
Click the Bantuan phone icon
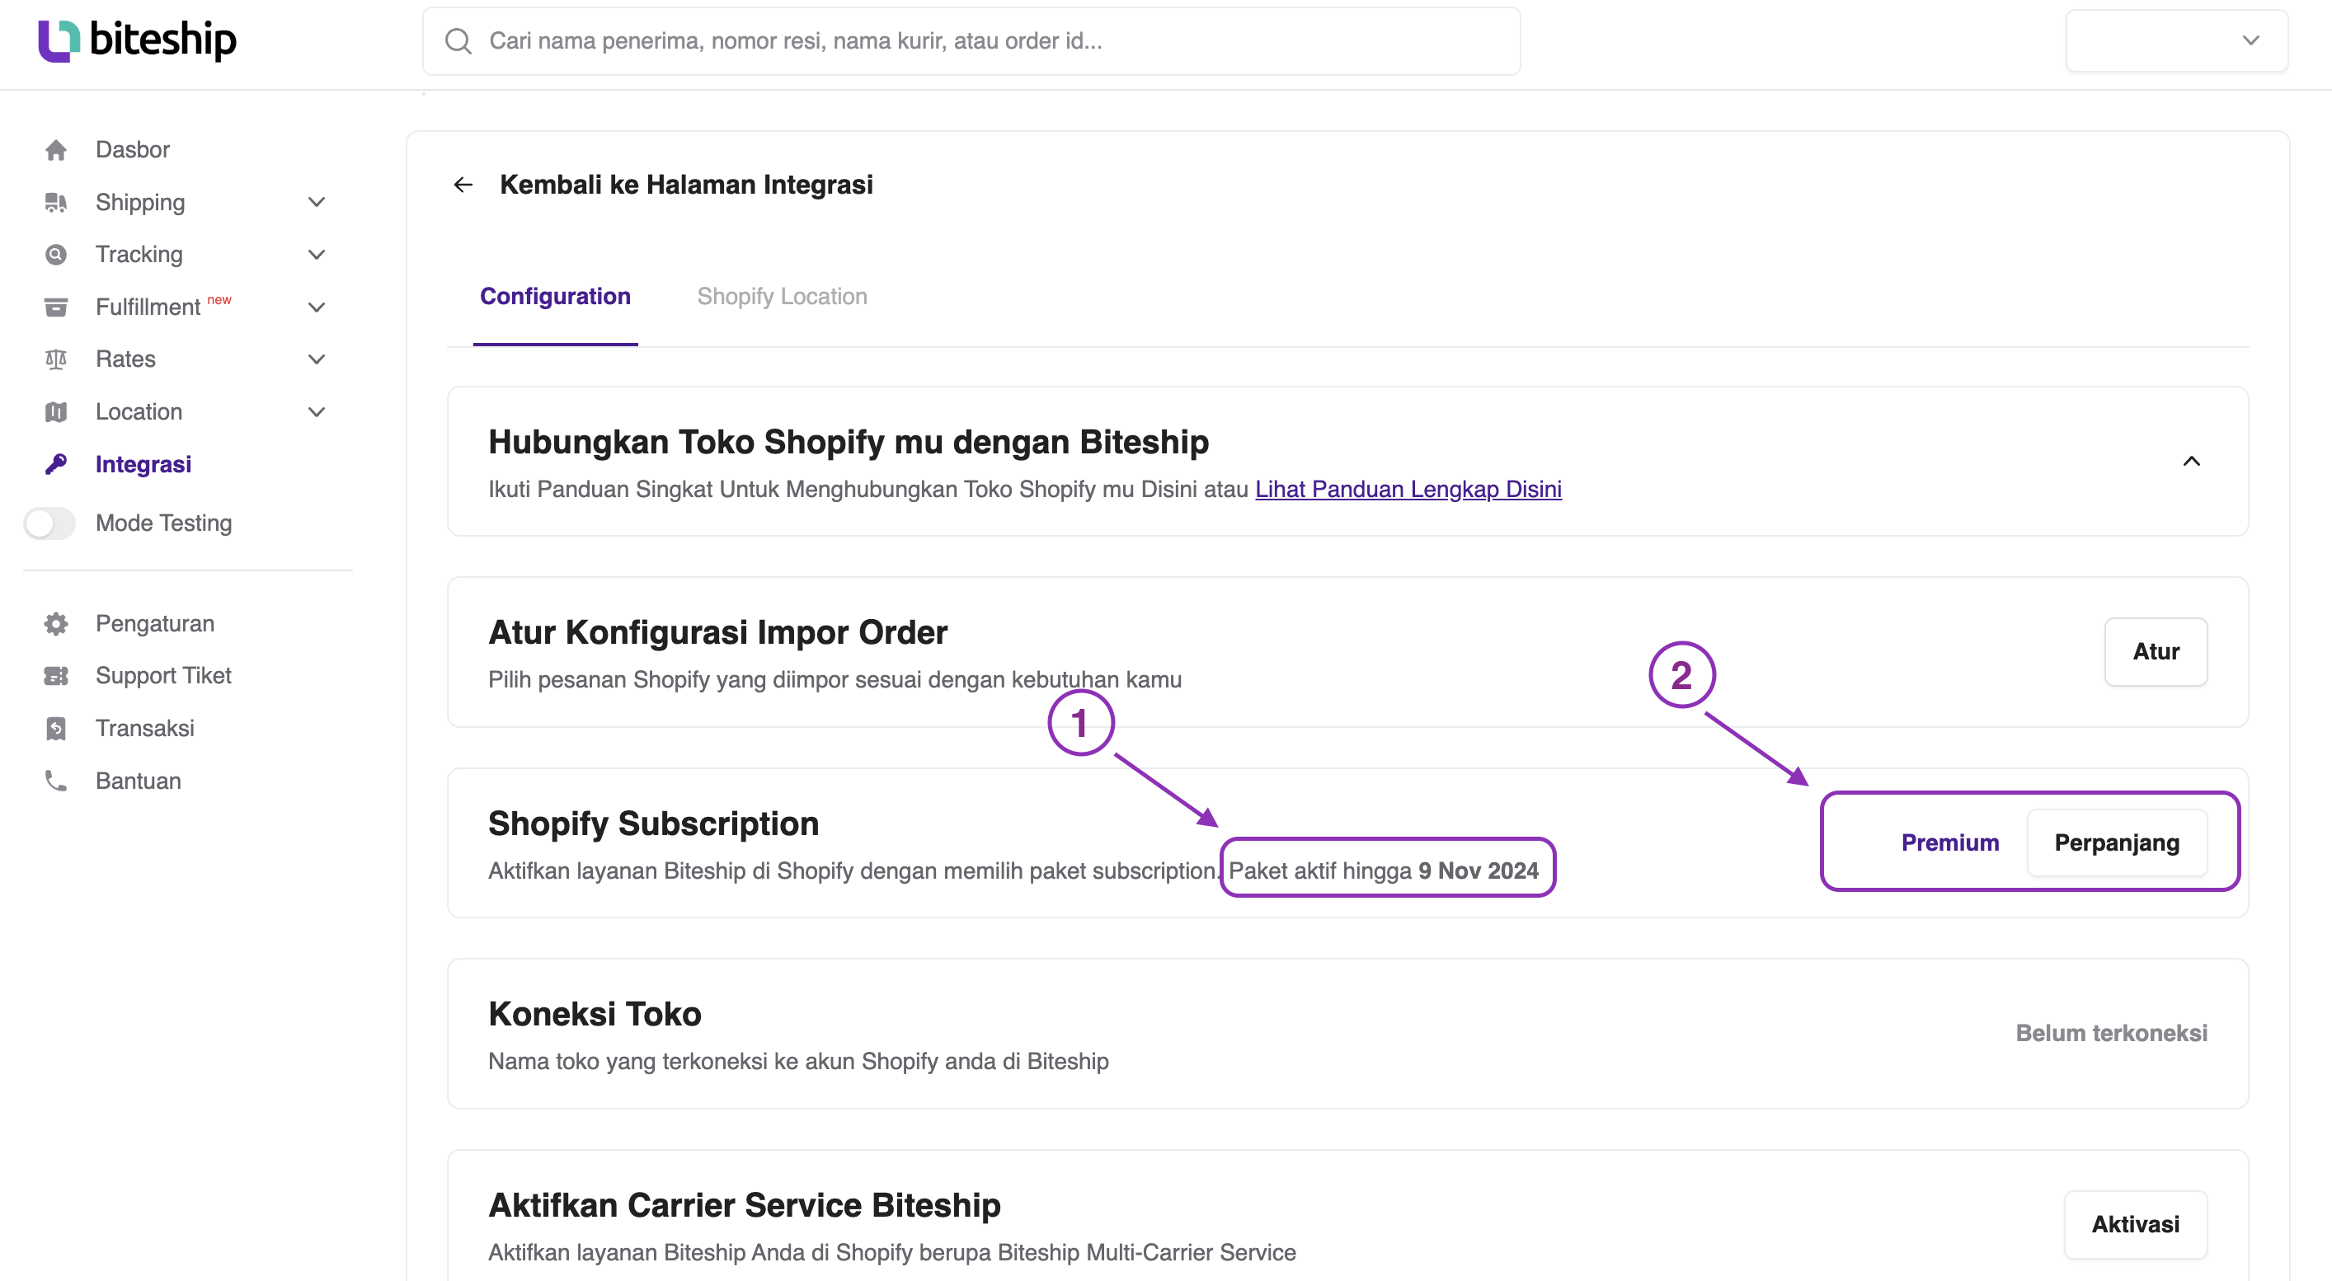(x=56, y=781)
